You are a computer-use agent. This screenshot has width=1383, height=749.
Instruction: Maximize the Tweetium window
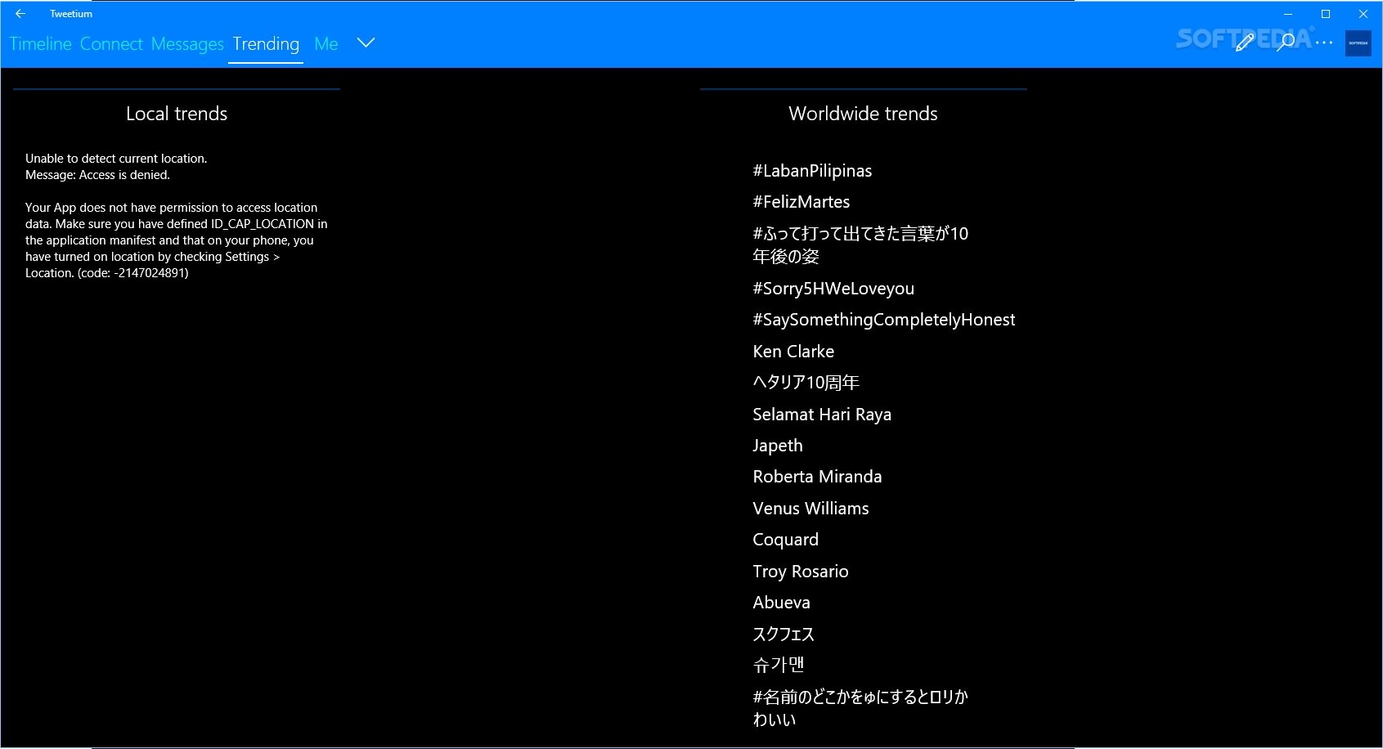1326,14
